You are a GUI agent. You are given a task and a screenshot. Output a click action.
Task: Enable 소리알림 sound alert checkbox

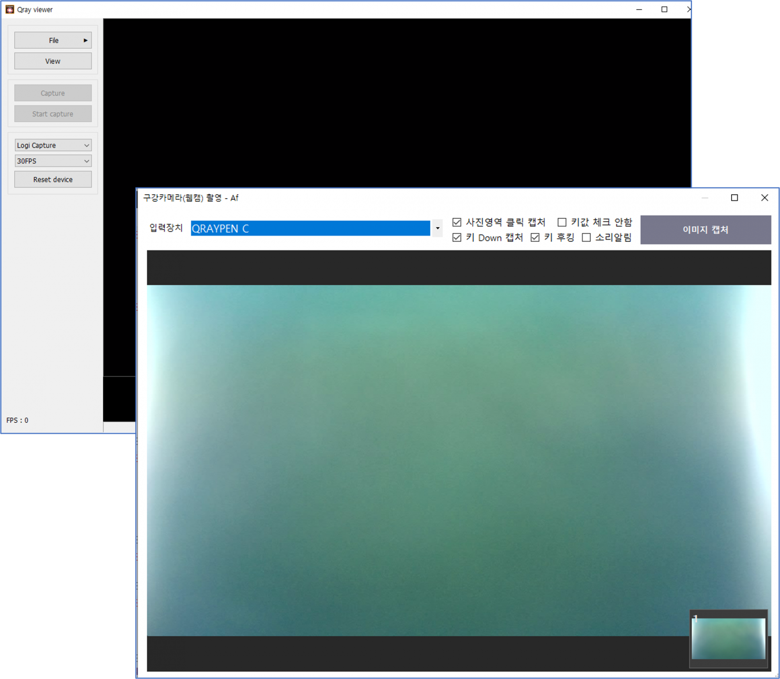click(x=586, y=238)
